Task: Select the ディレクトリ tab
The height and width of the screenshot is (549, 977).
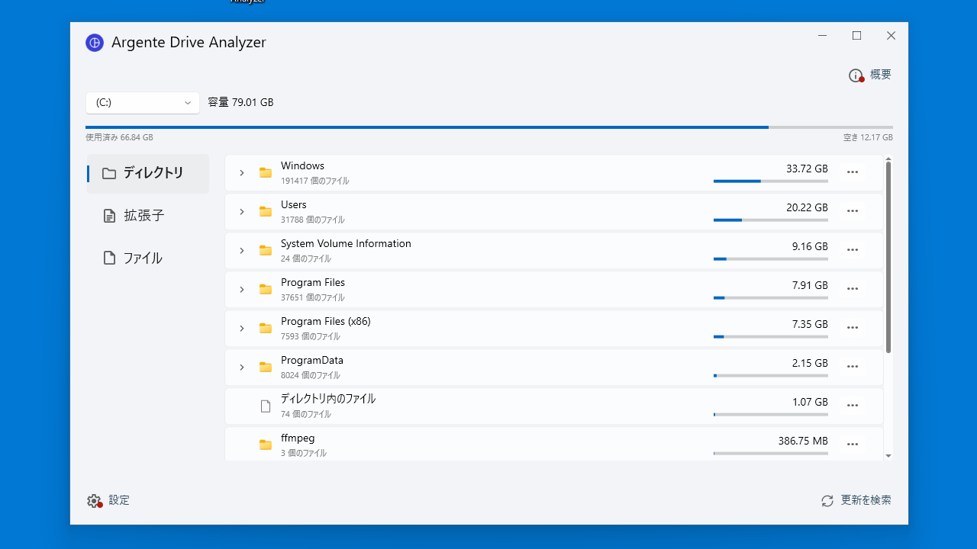Action: 148,173
